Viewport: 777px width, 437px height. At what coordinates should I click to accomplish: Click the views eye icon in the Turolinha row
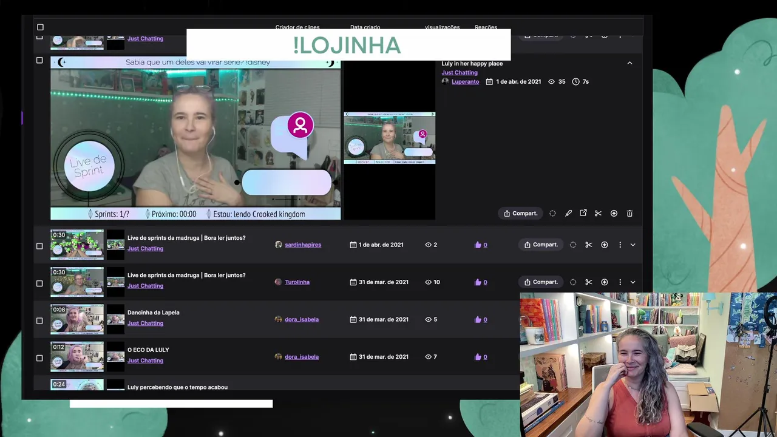click(428, 282)
